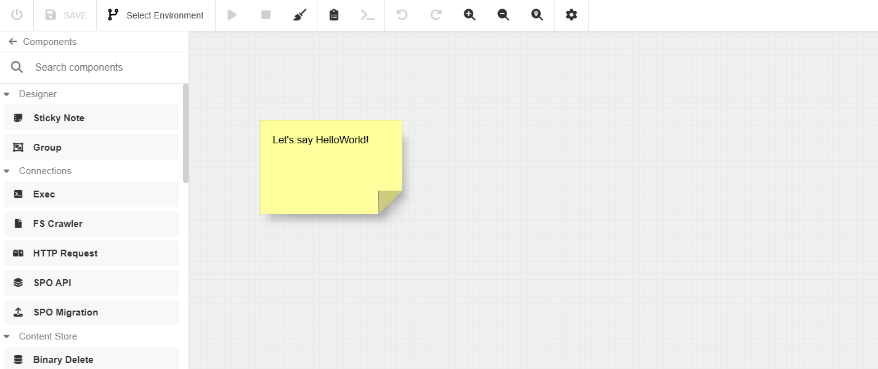
Task: Click the zoom out magnifier icon
Action: point(503,15)
